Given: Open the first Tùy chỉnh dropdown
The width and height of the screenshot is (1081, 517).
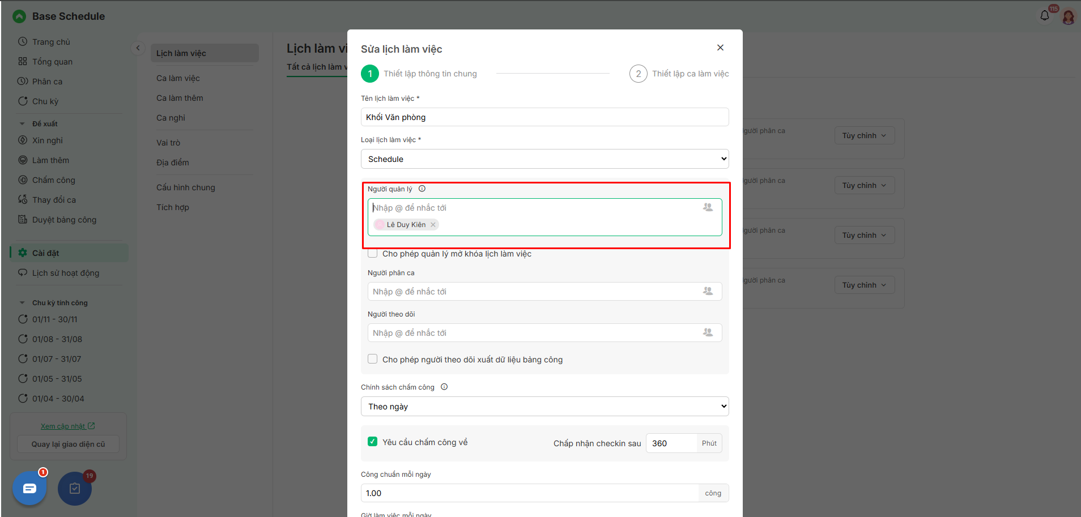Looking at the screenshot, I should (x=864, y=135).
